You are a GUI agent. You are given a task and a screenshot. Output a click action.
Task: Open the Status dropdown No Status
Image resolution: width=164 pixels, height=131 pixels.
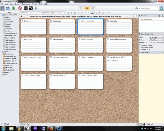coord(156,40)
